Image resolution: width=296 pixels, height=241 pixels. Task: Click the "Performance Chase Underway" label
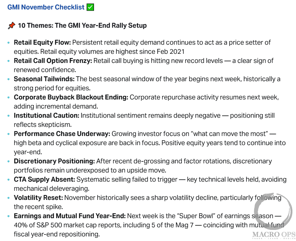62,134
